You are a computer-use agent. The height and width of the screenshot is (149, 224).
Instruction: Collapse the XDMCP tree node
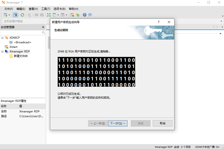[3, 38]
